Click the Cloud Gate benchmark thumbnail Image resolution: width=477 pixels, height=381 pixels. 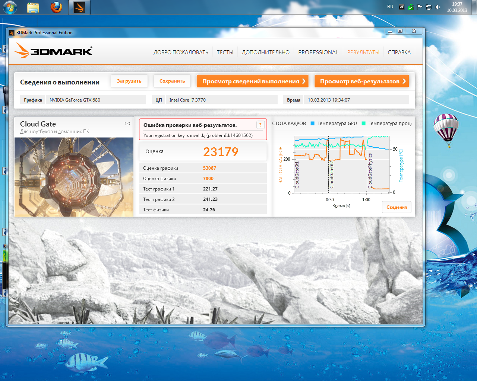pyautogui.click(x=74, y=177)
